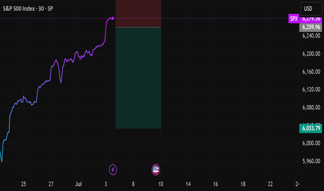The image size is (324, 191).
Task: Click the 16 date label on time axis
Action: [216, 184]
